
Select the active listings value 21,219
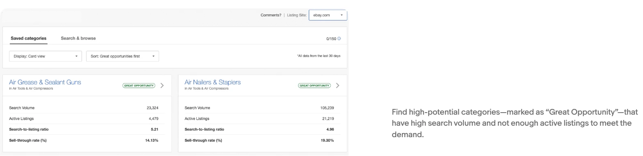tap(328, 119)
